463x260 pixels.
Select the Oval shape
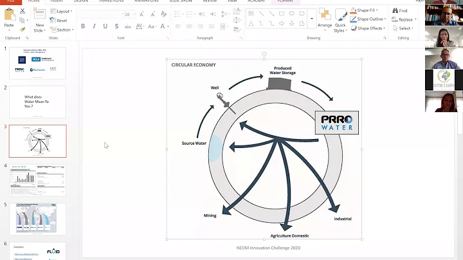pos(292,14)
